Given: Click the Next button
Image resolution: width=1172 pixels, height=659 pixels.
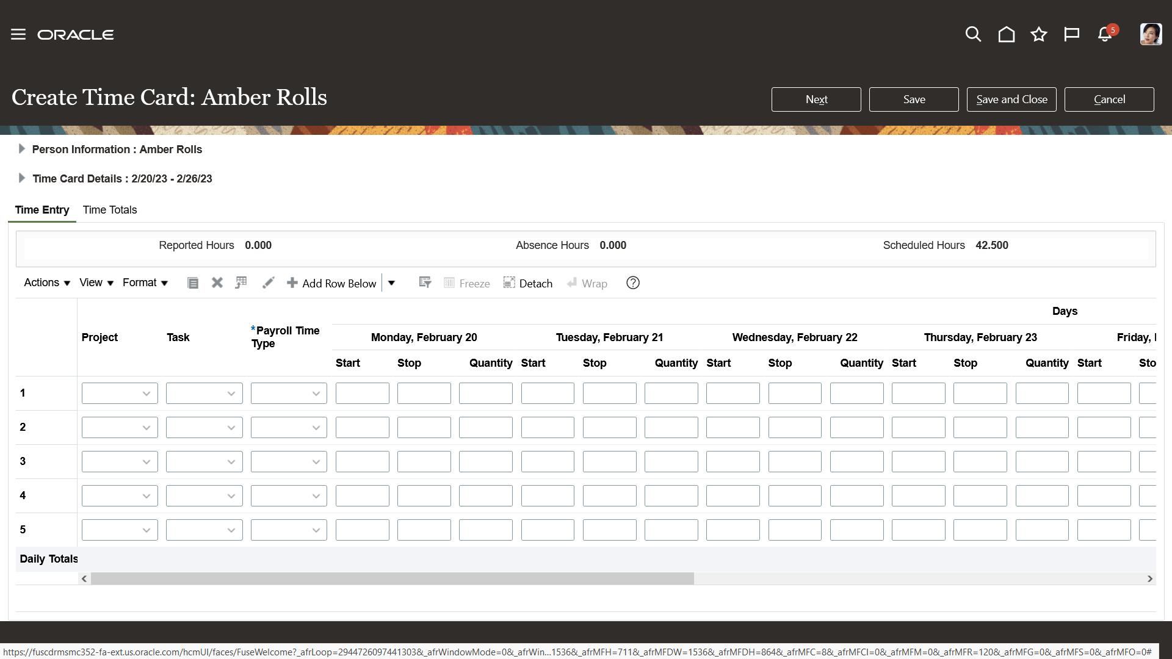Looking at the screenshot, I should pos(816,99).
